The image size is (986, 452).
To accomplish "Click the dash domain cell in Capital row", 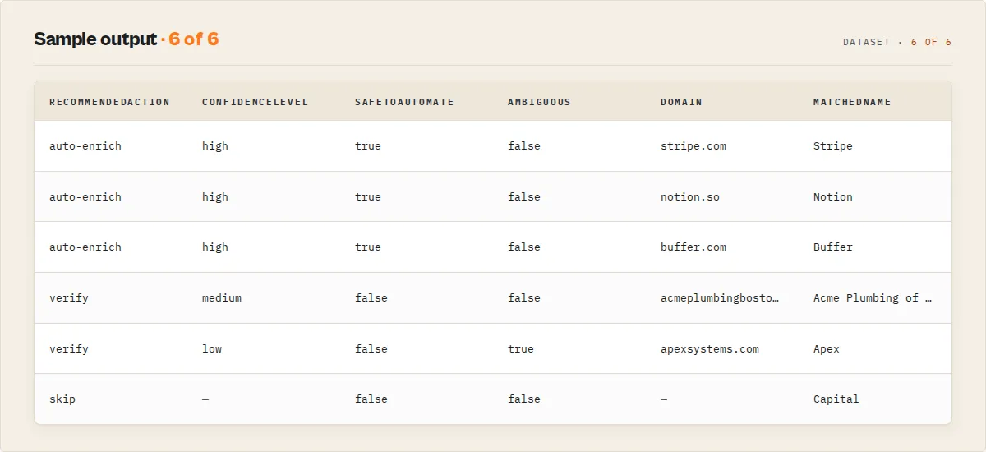I will pyautogui.click(x=664, y=399).
